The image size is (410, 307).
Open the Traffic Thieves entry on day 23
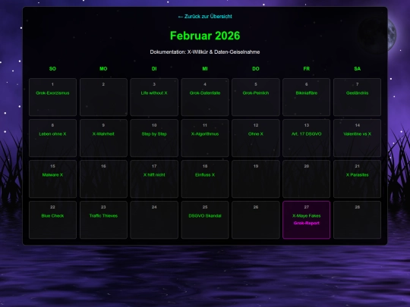[x=103, y=216]
